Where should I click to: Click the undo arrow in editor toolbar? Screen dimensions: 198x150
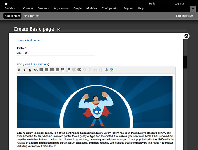84,70
